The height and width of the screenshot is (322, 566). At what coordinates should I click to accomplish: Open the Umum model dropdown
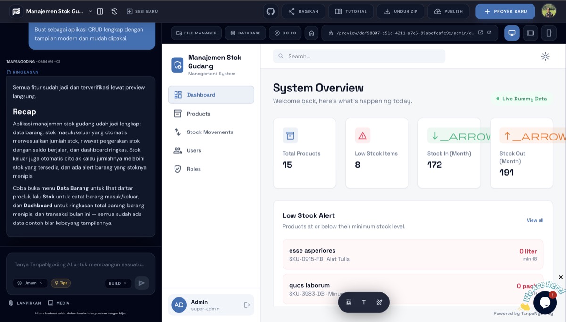pyautogui.click(x=30, y=283)
